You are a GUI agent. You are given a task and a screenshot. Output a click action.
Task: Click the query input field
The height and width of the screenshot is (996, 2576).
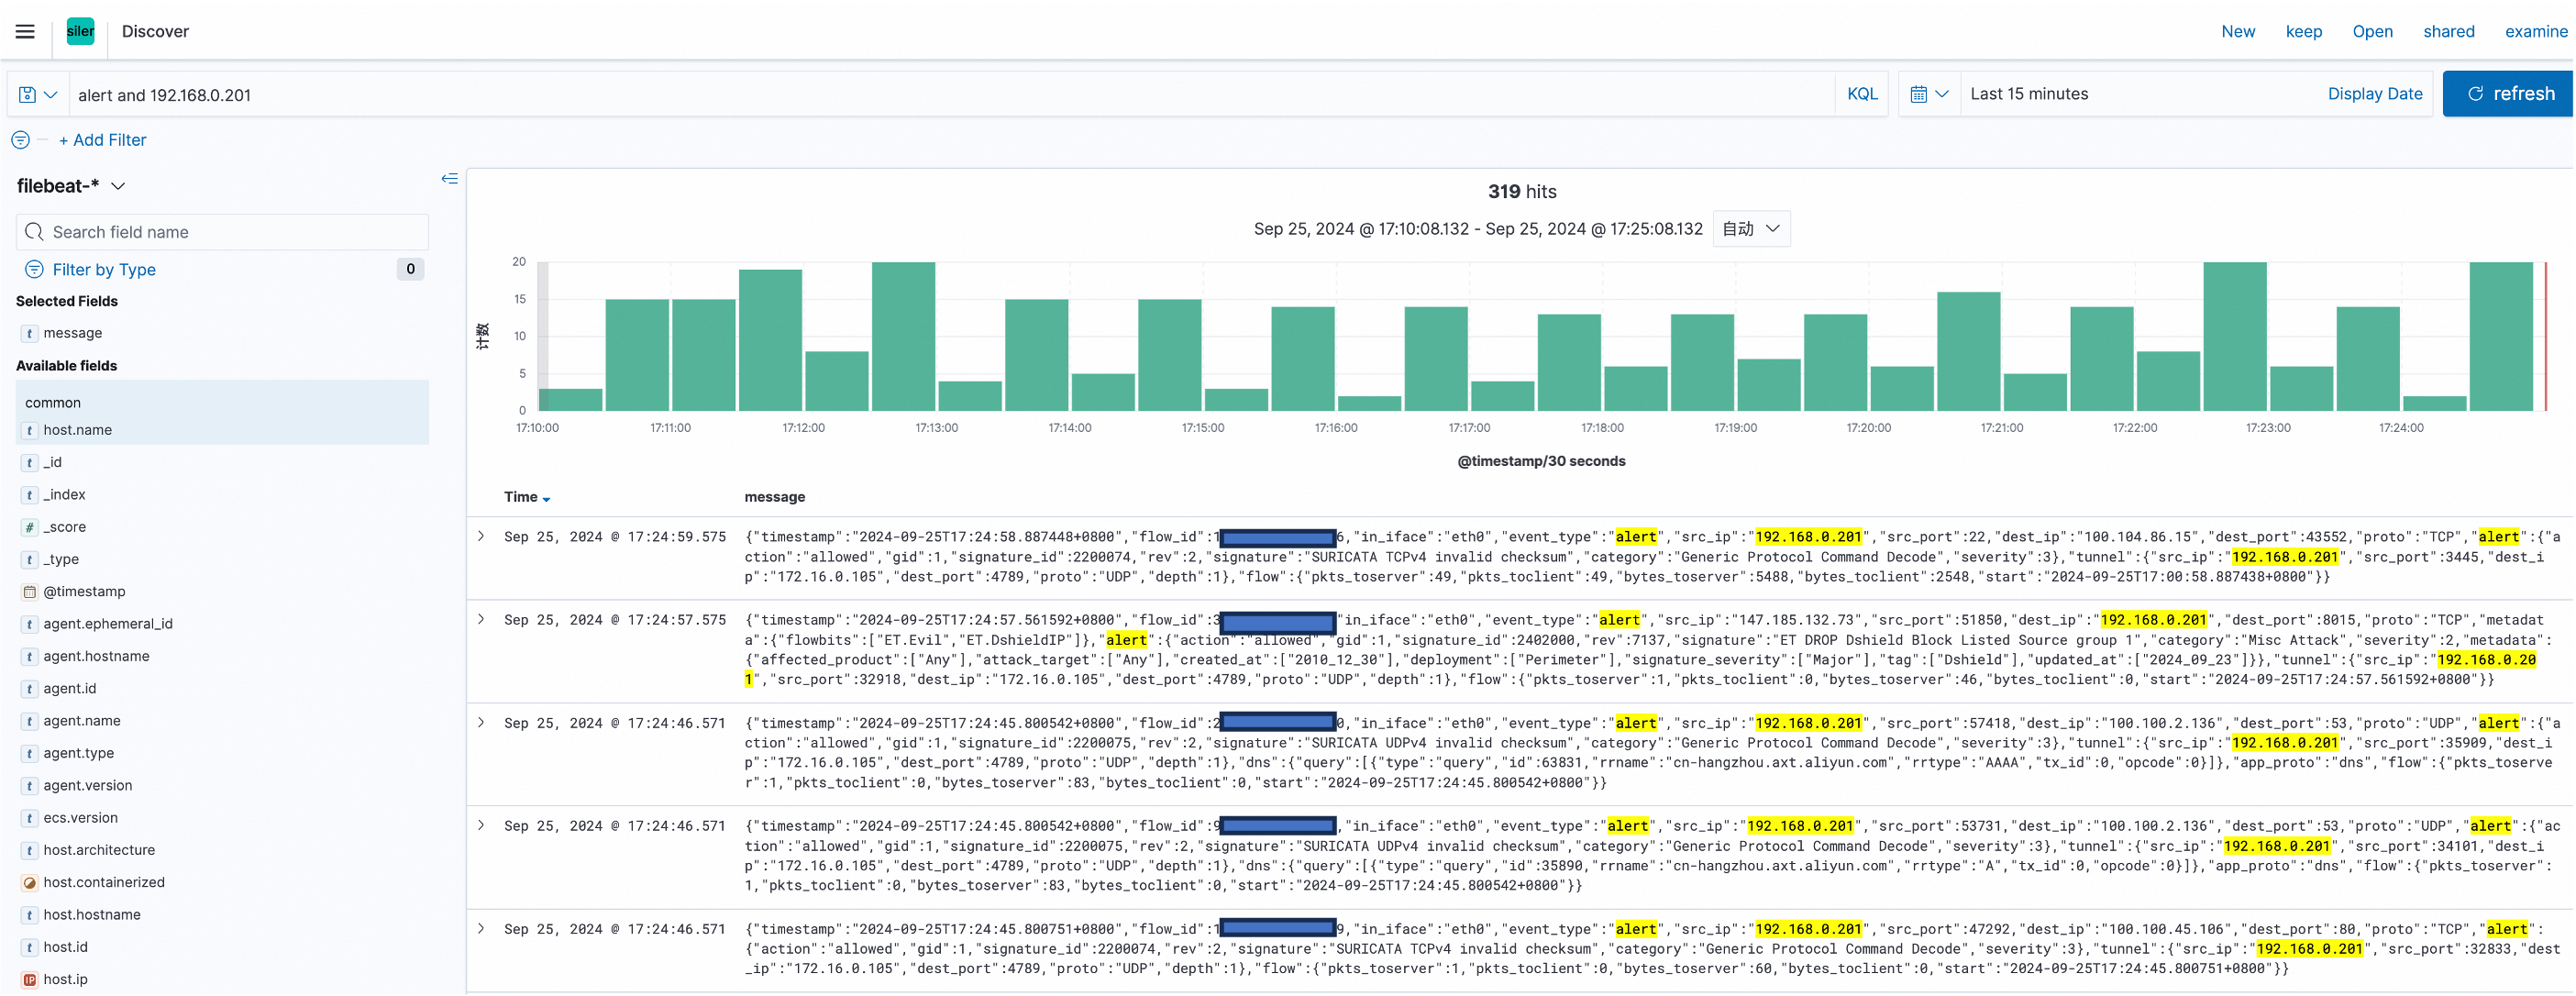952,94
